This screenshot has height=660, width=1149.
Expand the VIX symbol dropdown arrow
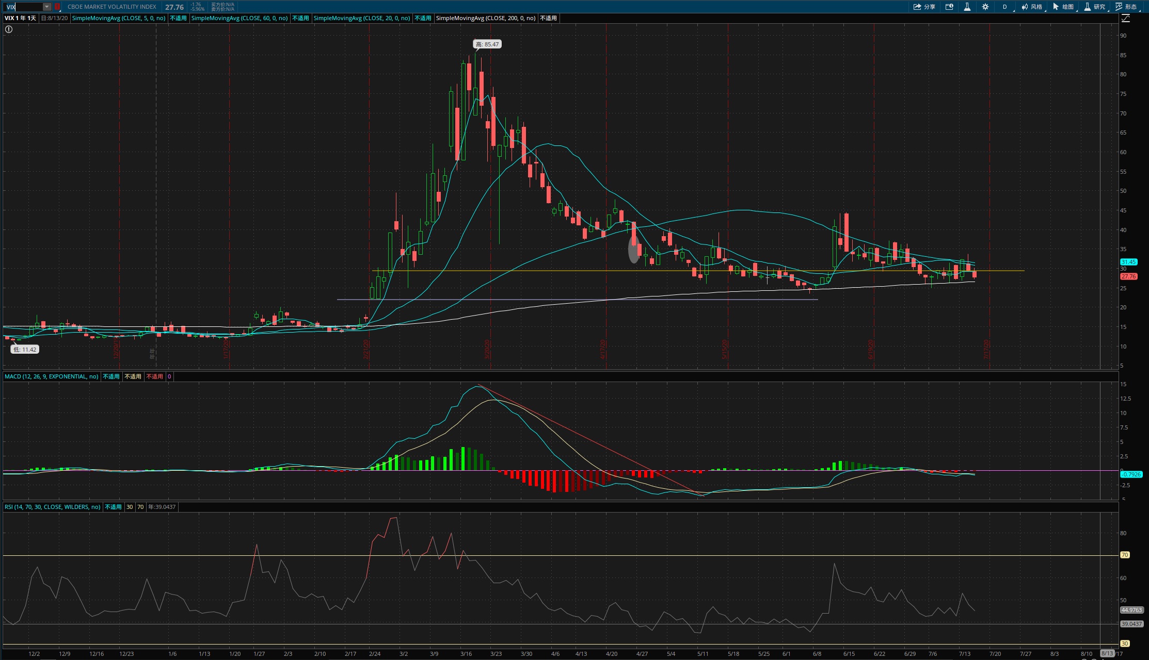(46, 7)
